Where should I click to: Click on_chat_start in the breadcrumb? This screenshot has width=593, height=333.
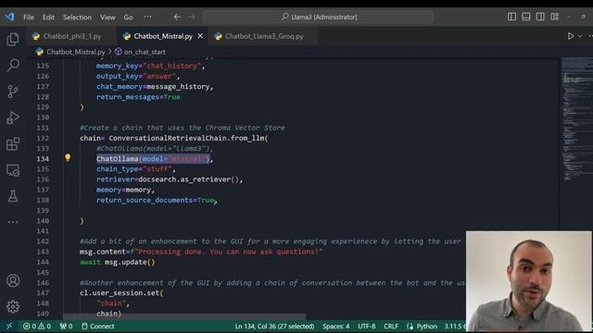tap(145, 52)
